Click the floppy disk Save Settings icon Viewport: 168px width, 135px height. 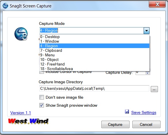pyautogui.click(x=127, y=112)
